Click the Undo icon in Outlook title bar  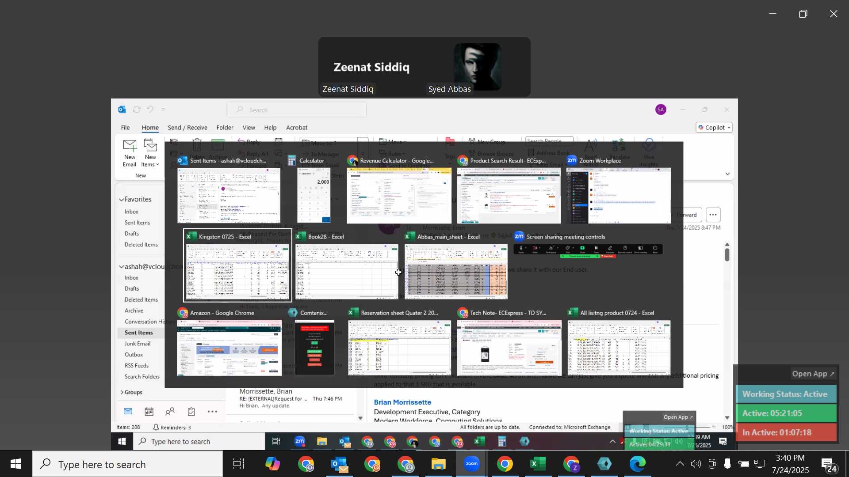[150, 110]
